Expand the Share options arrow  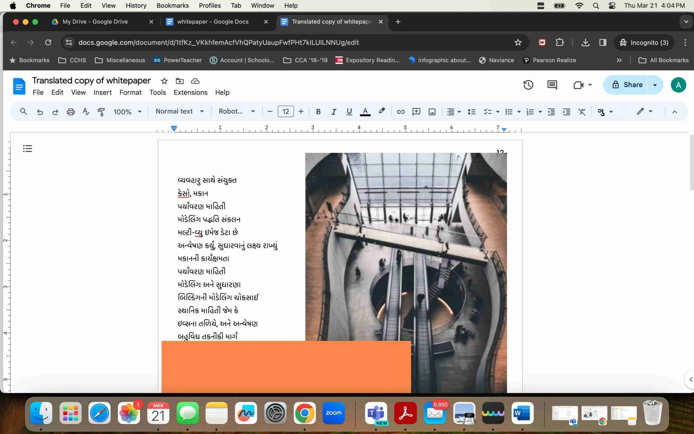tap(655, 85)
